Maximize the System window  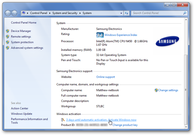click(x=174, y=5)
